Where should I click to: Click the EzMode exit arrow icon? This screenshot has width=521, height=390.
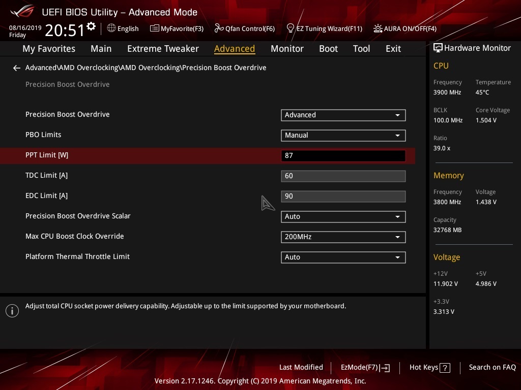[385, 368]
